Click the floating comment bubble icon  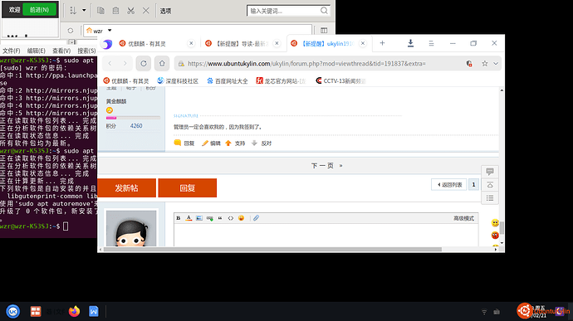click(490, 172)
